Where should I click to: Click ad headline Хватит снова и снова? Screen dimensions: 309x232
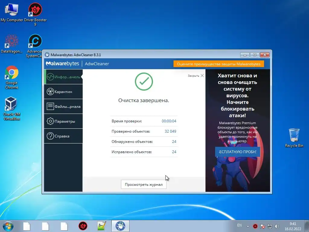click(237, 95)
